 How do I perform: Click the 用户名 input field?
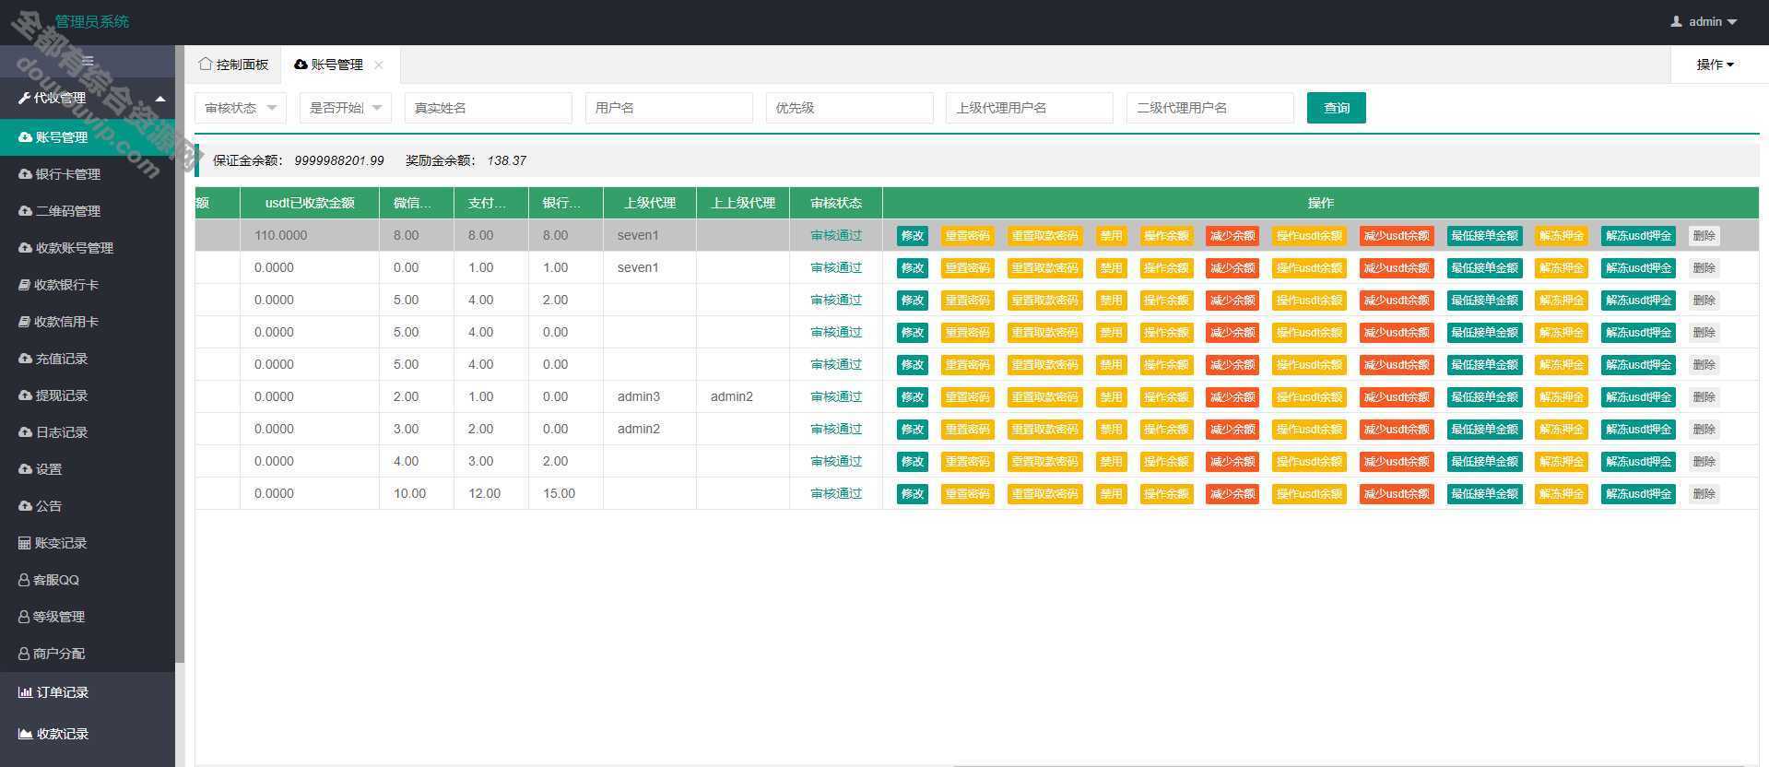coord(669,108)
